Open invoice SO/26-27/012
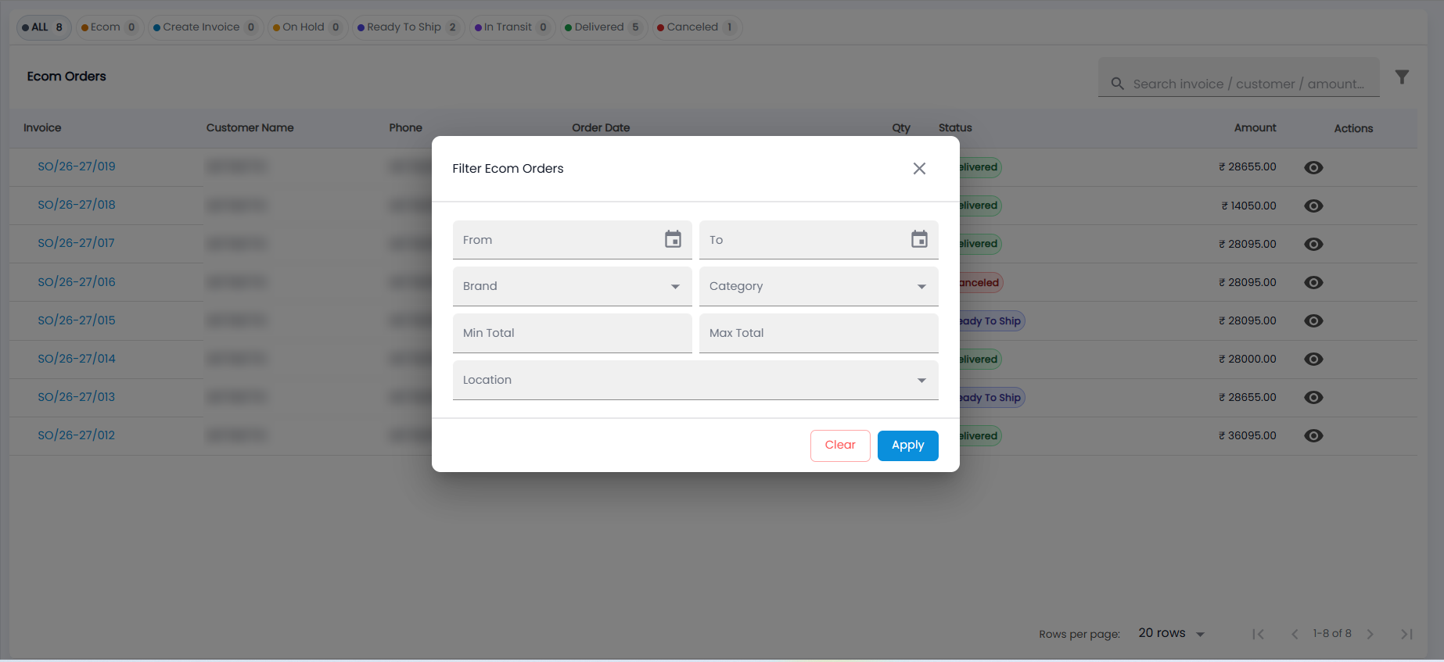The image size is (1444, 662). coord(77,435)
